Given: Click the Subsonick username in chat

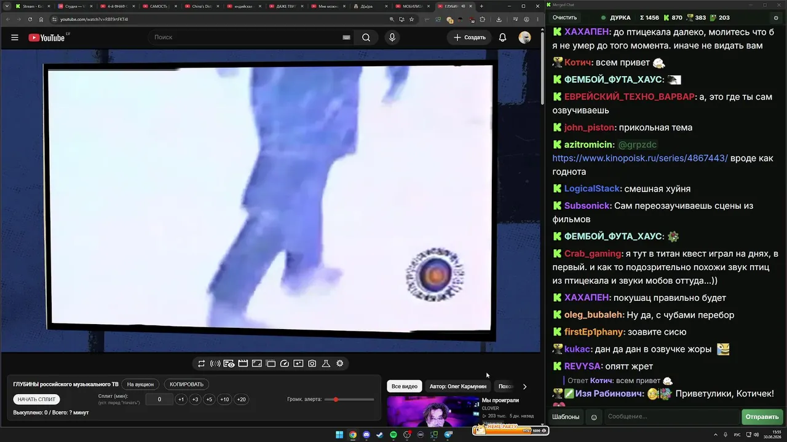Looking at the screenshot, I should pyautogui.click(x=587, y=206).
